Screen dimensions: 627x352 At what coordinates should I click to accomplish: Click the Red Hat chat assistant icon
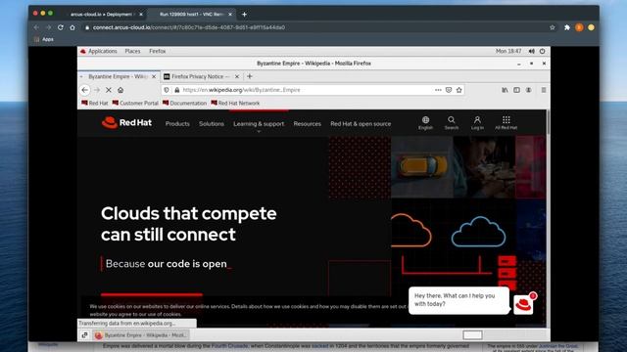[523, 305]
